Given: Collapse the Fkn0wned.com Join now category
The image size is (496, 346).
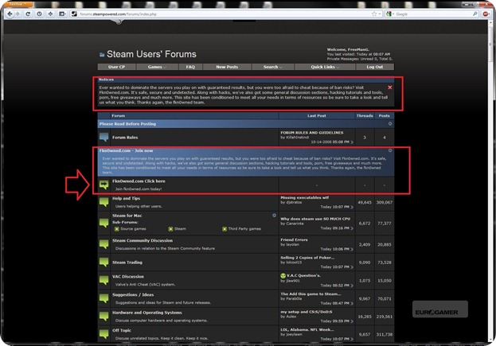Looking at the screenshot, I should click(390, 150).
